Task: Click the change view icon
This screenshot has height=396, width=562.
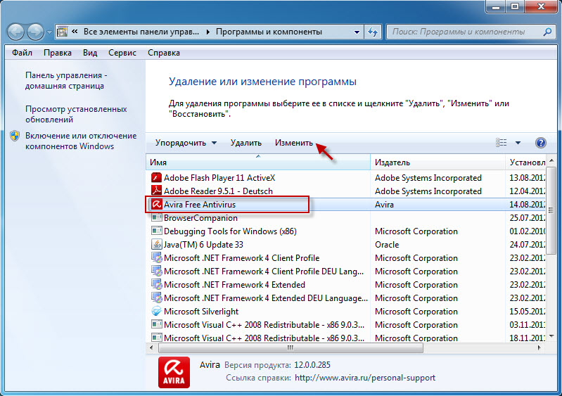Action: coord(501,143)
